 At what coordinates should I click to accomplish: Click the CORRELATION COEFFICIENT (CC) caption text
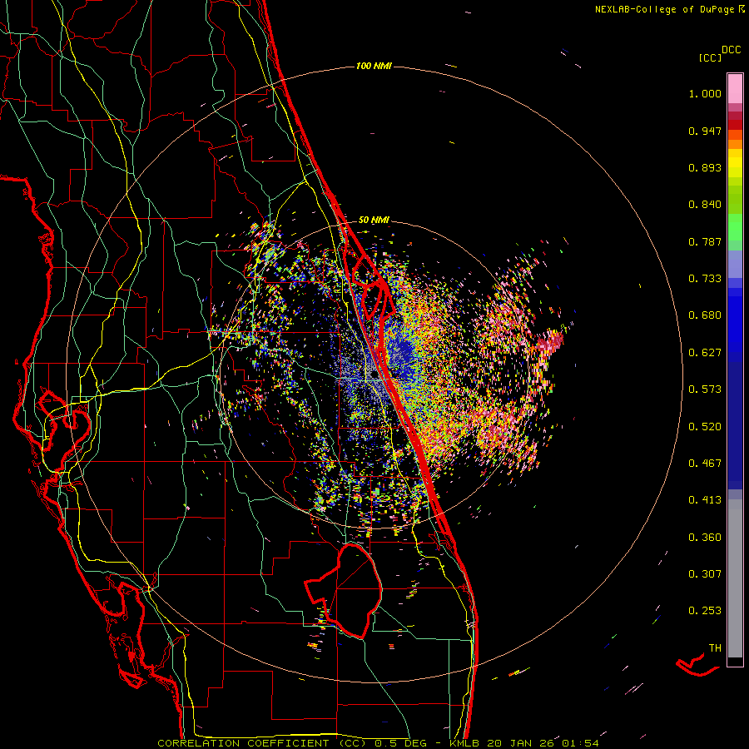263,743
